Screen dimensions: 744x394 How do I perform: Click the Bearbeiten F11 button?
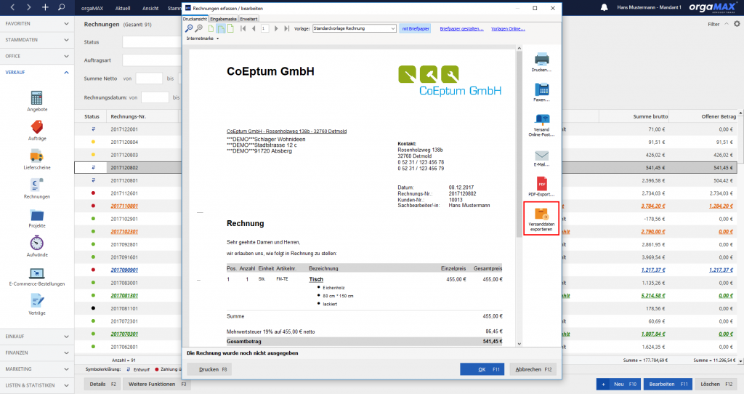(668, 384)
